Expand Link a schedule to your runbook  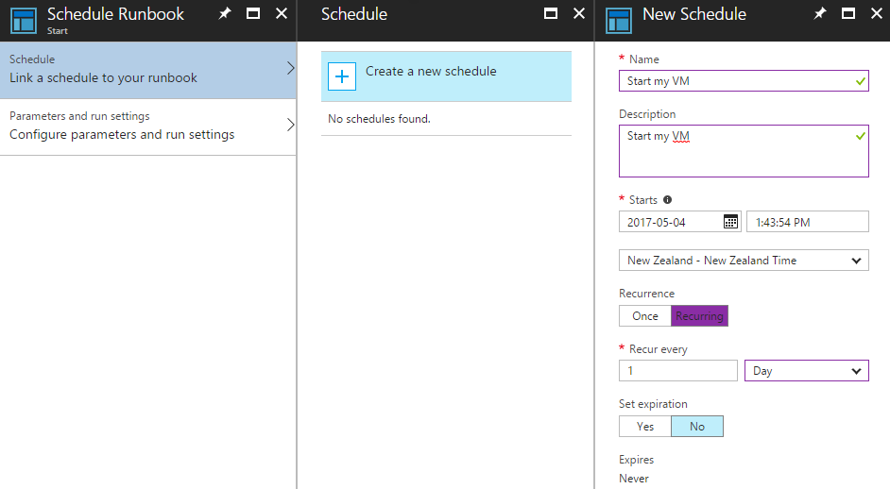coord(148,70)
